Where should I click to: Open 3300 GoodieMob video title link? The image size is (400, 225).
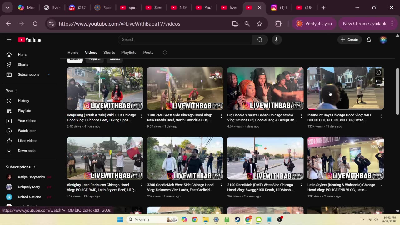point(180,187)
